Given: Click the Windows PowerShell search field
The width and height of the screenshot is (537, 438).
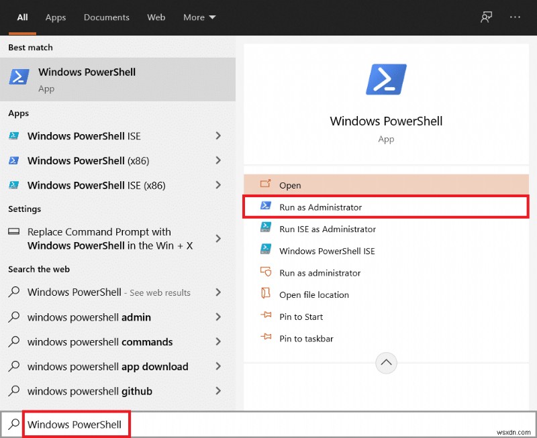Looking at the screenshot, I should click(x=76, y=424).
